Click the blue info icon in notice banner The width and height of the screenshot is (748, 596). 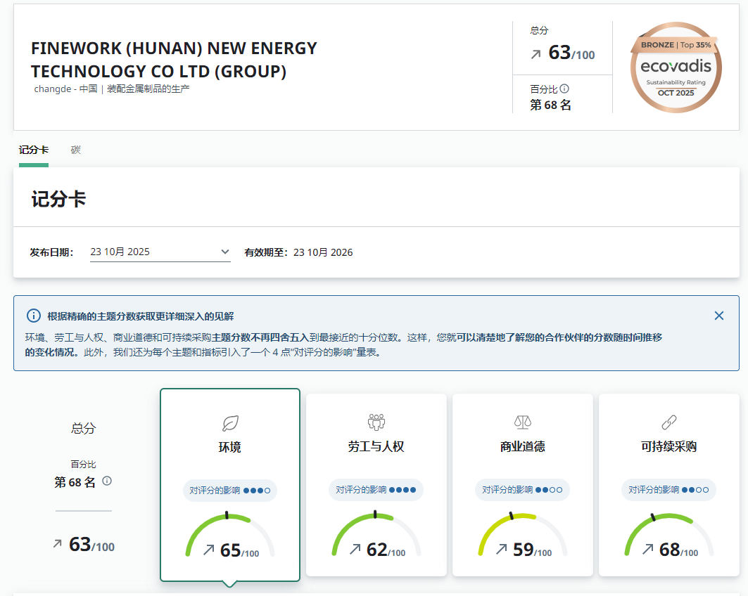pyautogui.click(x=33, y=316)
